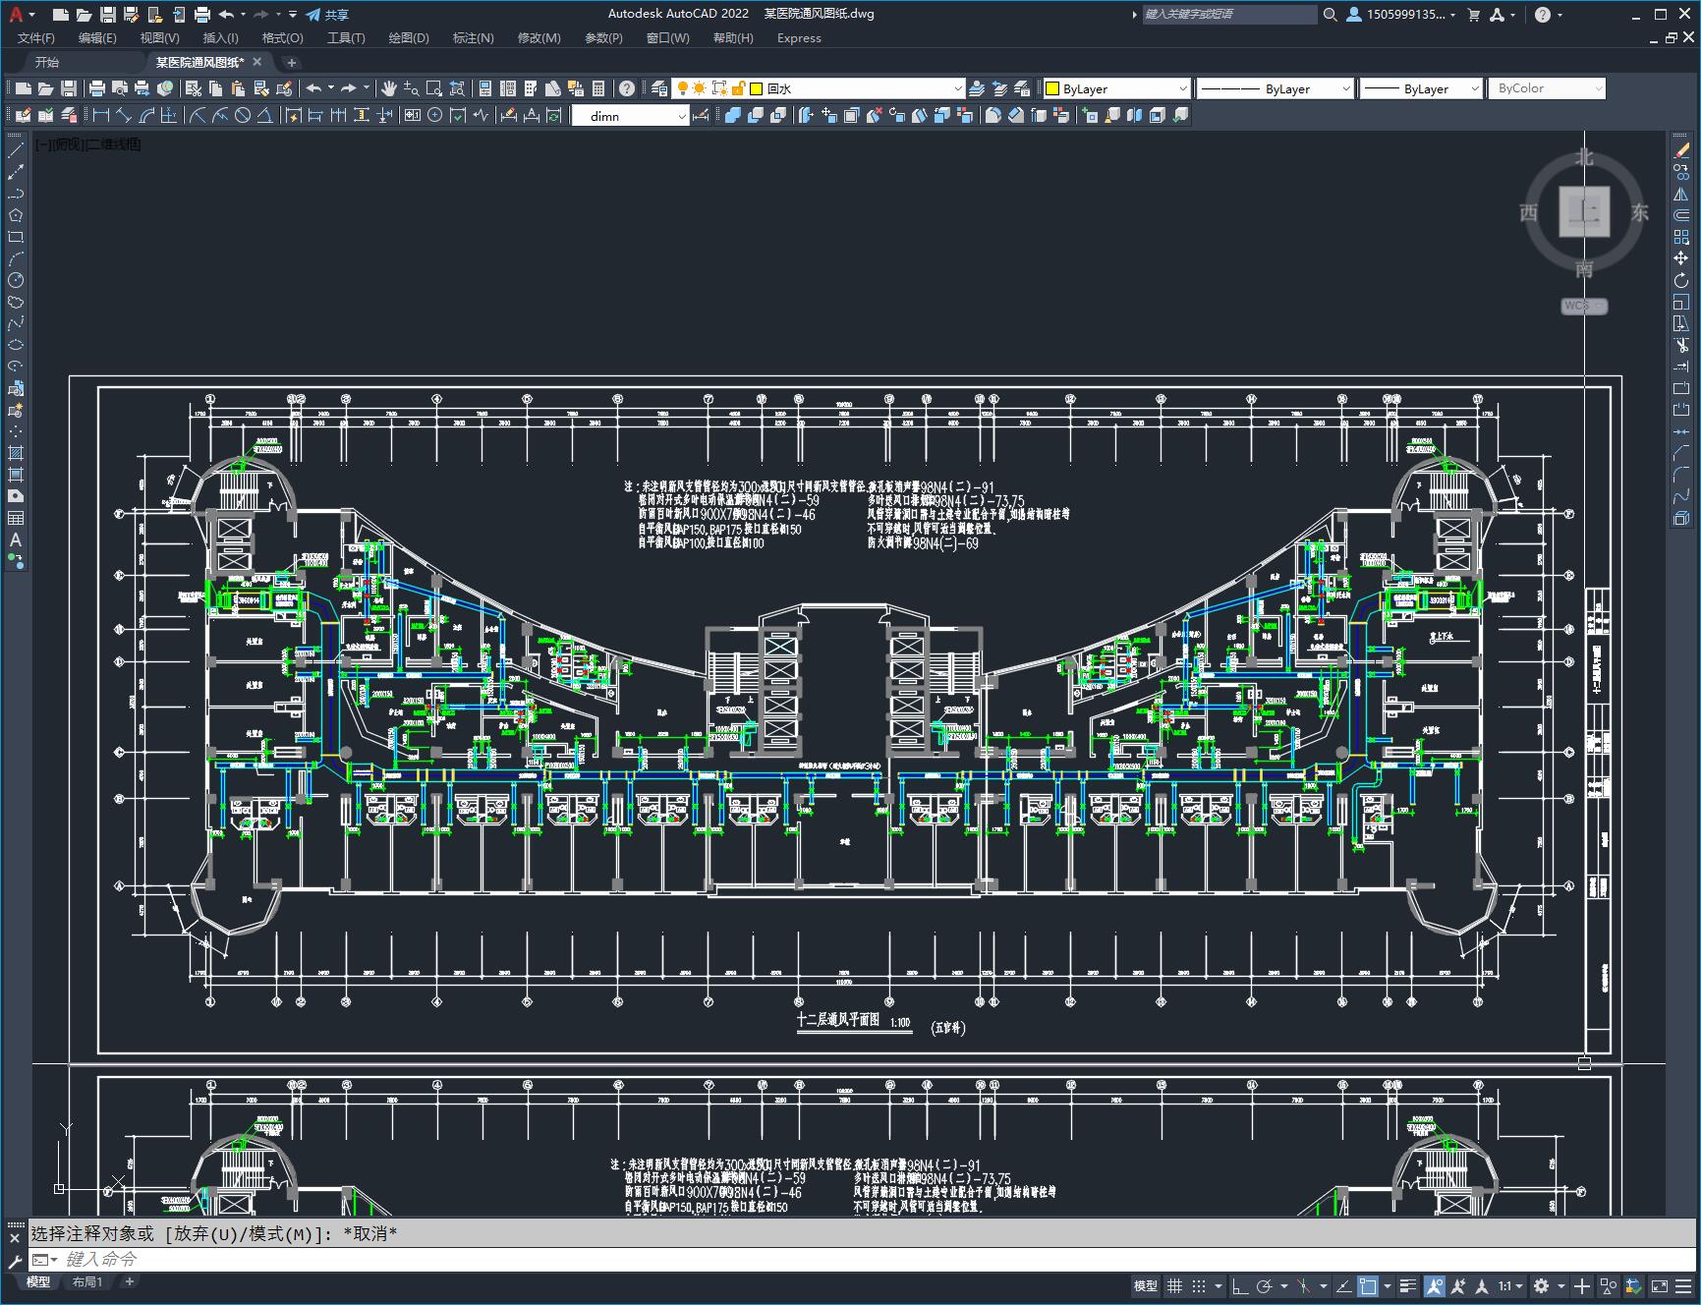Open the 文件(F) menu
Viewport: 1701px width, 1305px height.
point(36,38)
